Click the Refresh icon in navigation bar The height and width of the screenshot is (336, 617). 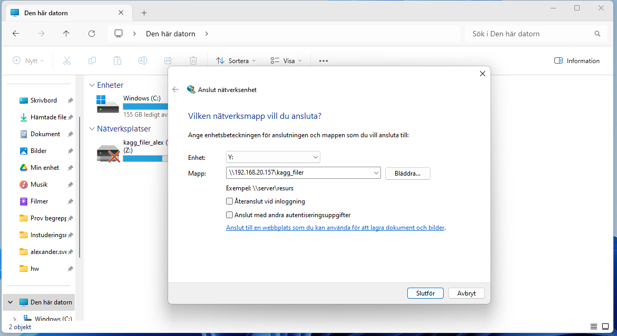pos(92,34)
